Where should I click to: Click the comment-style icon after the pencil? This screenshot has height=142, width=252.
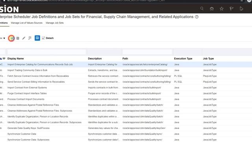pos(30,38)
